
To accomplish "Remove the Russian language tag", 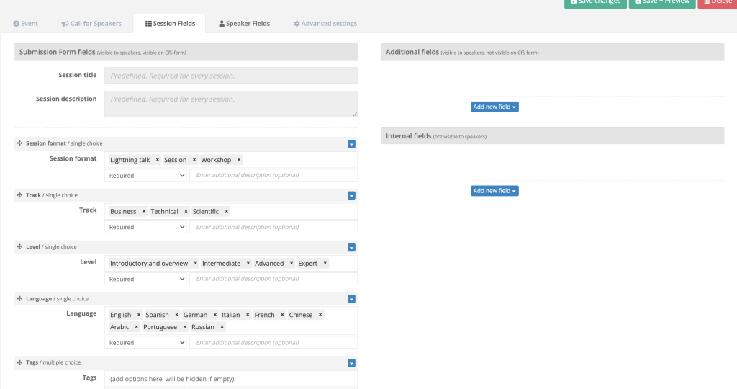I will [x=222, y=327].
